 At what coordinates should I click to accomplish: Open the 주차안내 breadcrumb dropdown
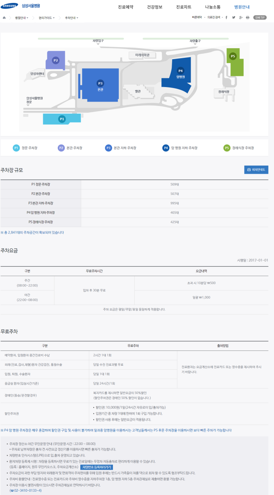point(71,18)
